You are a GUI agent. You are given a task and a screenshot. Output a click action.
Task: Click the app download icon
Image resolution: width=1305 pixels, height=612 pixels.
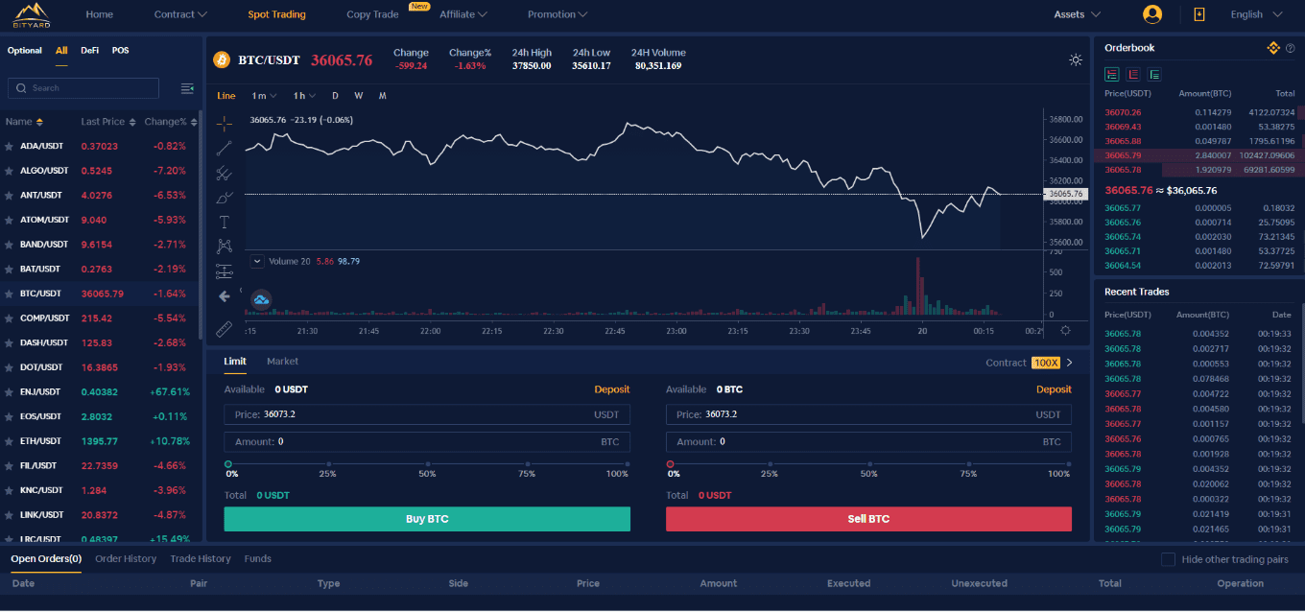pyautogui.click(x=1198, y=14)
